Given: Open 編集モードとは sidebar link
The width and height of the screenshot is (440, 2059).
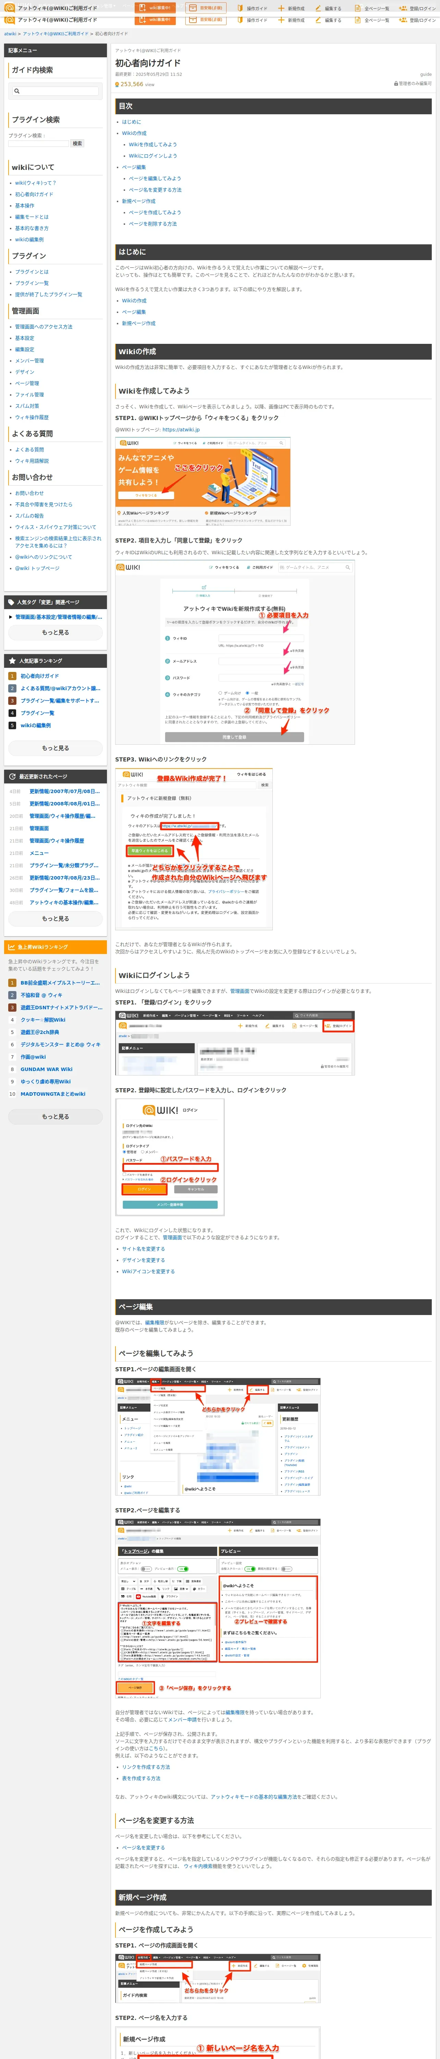Looking at the screenshot, I should [x=32, y=217].
